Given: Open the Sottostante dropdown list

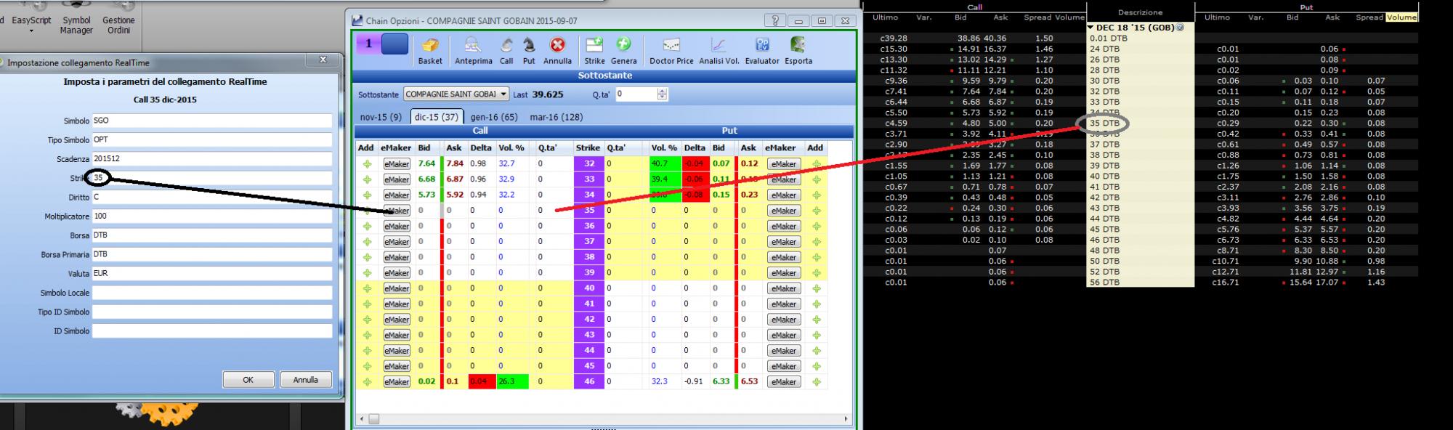Looking at the screenshot, I should [x=503, y=94].
